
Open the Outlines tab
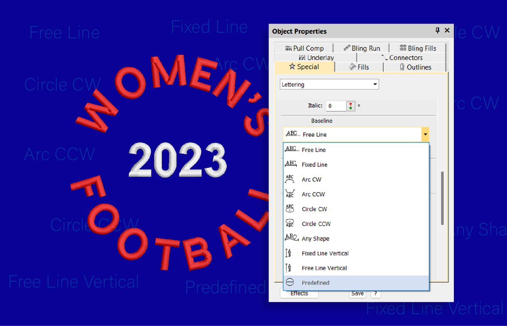(415, 67)
